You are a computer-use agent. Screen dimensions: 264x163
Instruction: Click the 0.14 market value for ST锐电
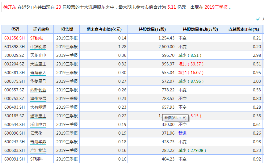pos(122,38)
